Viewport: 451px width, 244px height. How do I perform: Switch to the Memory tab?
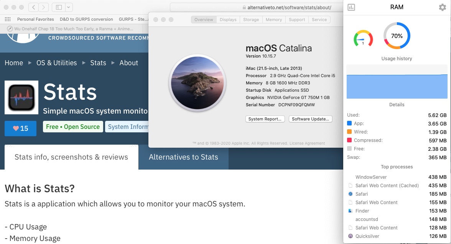(x=274, y=20)
